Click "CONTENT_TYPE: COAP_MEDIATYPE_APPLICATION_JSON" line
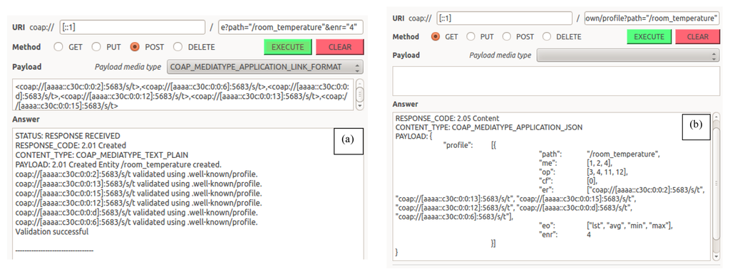This screenshot has height=276, width=730. [489, 127]
